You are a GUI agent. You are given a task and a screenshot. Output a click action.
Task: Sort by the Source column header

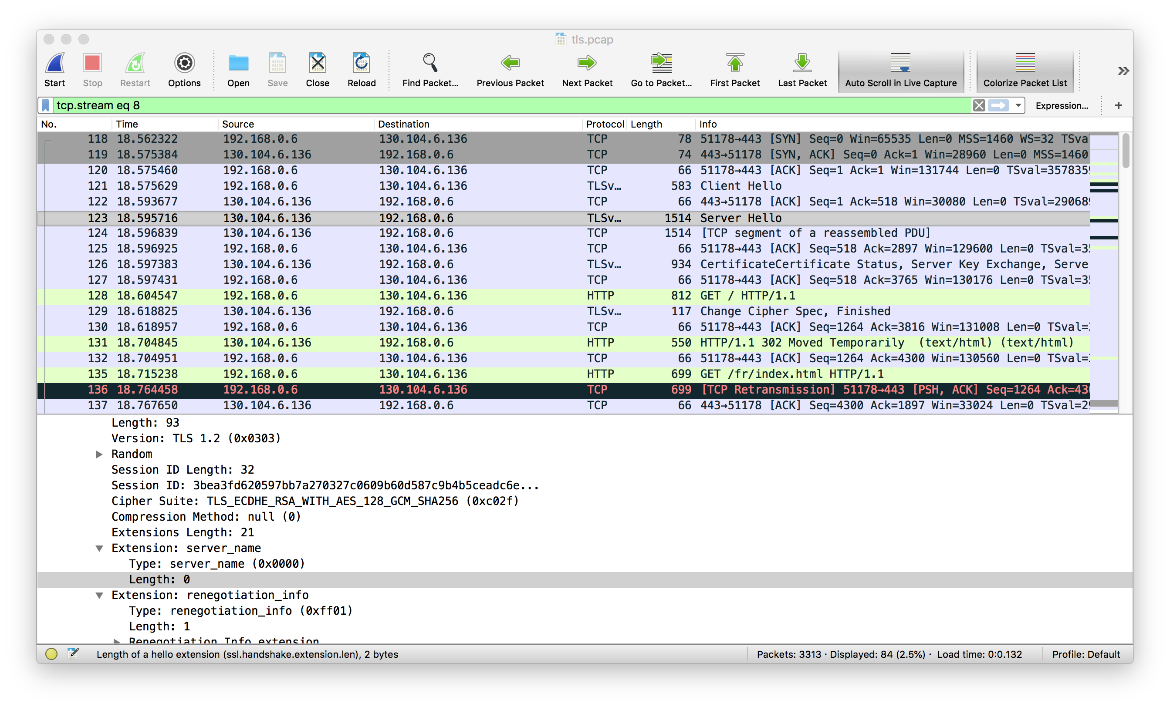tap(296, 125)
